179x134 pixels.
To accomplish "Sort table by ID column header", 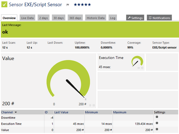I will [46, 112].
